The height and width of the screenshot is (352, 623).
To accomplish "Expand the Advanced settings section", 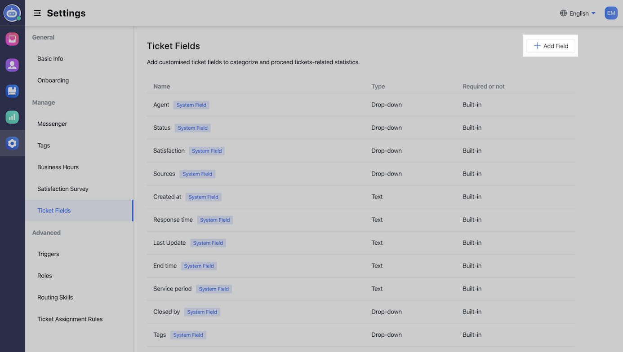I will [46, 233].
